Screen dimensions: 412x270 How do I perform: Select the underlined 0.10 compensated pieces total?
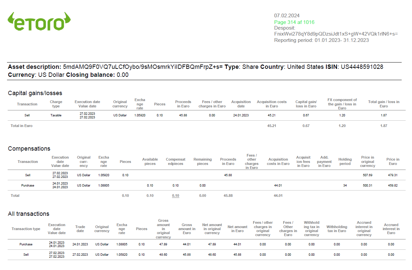point(175,196)
